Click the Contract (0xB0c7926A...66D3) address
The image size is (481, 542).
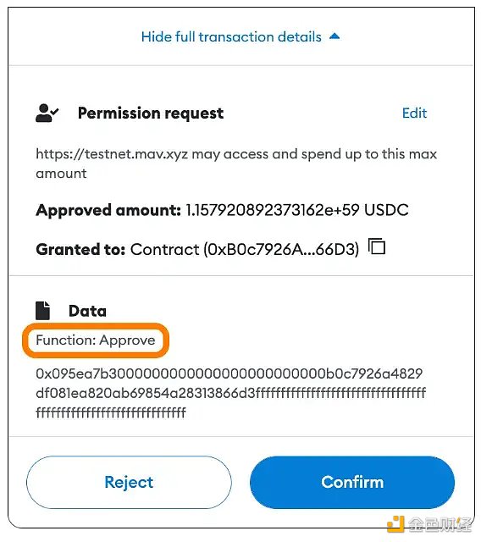click(x=245, y=249)
